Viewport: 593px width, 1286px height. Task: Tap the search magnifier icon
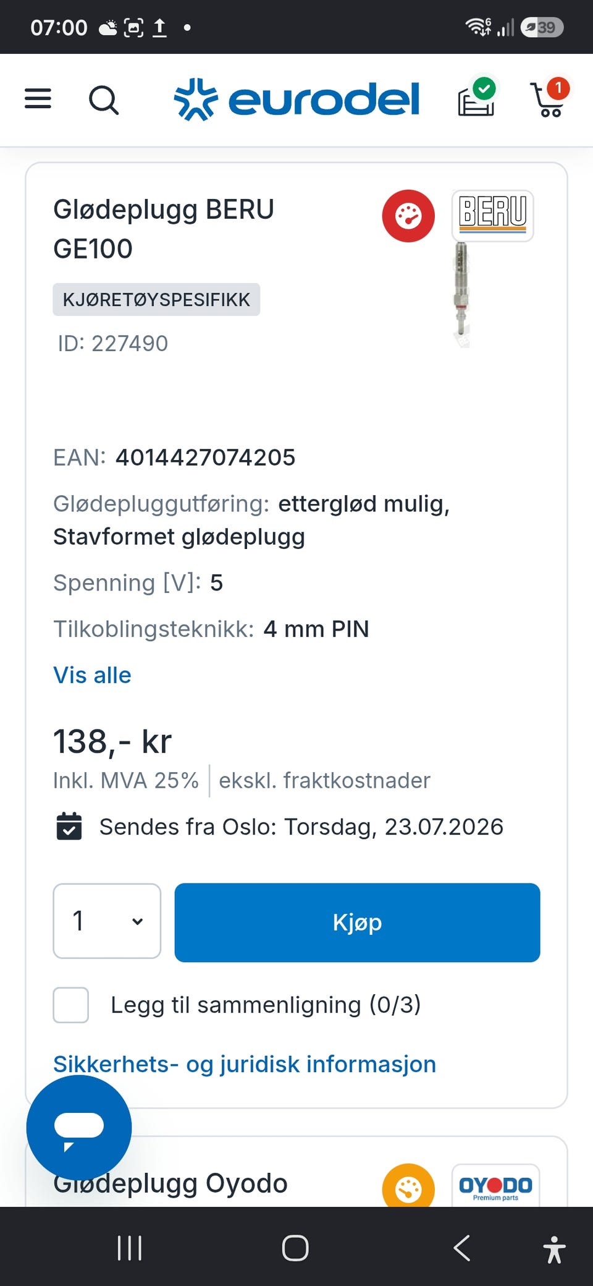[x=104, y=100]
